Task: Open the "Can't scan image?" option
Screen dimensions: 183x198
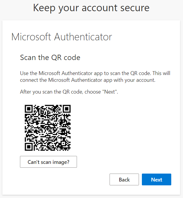Action: 48,162
